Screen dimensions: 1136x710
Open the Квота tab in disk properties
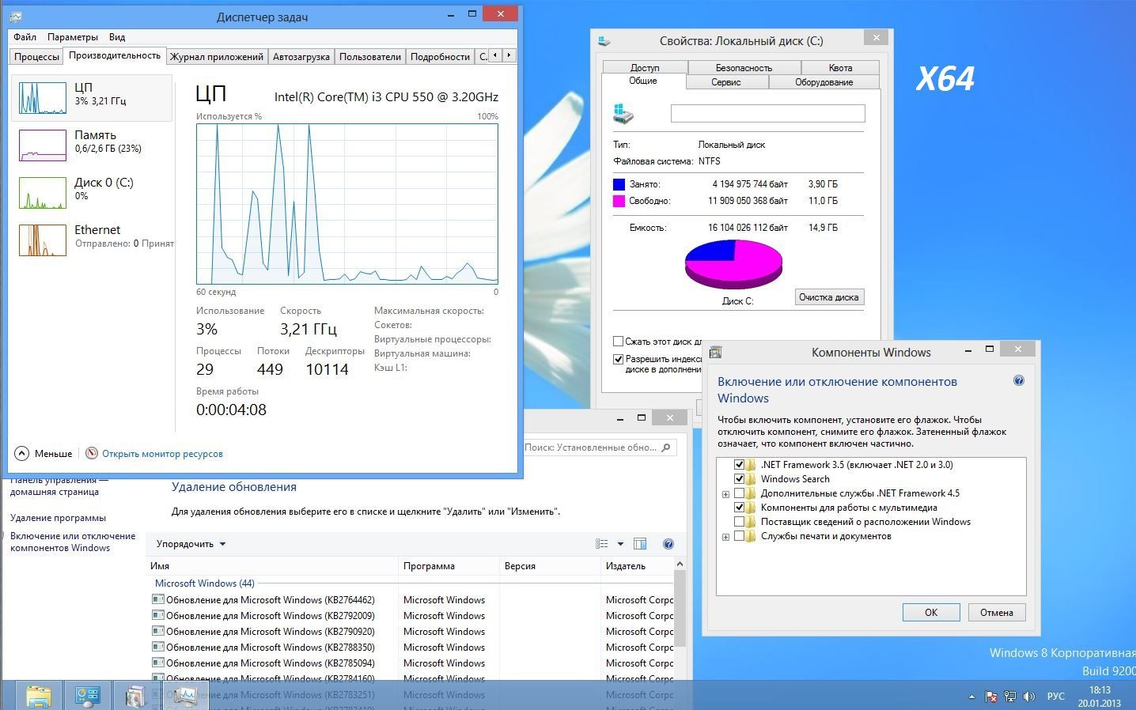click(x=840, y=67)
